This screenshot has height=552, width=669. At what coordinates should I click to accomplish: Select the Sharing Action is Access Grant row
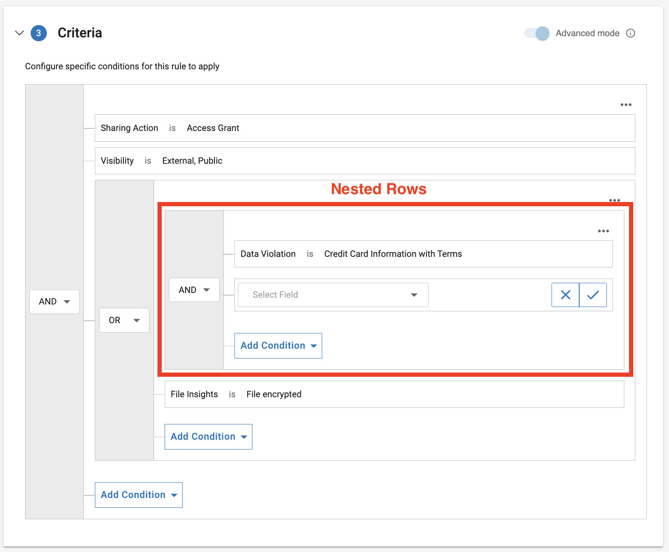(365, 128)
